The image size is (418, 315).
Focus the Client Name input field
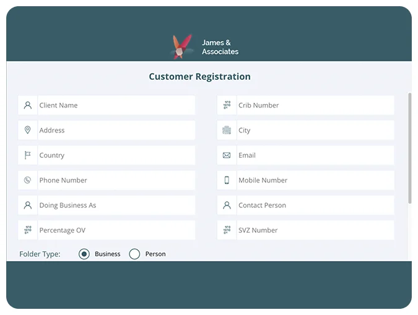[x=116, y=105]
